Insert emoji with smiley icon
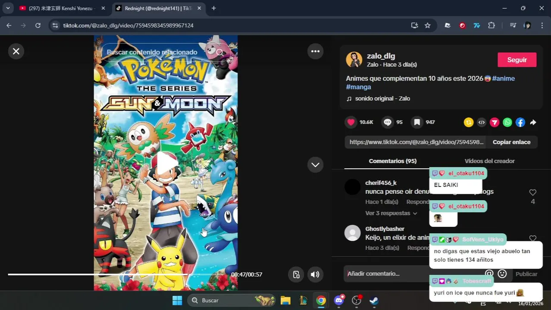 pyautogui.click(x=502, y=274)
